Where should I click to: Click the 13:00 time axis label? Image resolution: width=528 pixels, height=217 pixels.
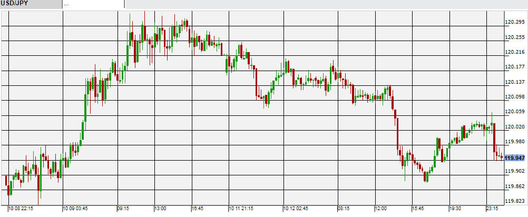tap(161, 209)
